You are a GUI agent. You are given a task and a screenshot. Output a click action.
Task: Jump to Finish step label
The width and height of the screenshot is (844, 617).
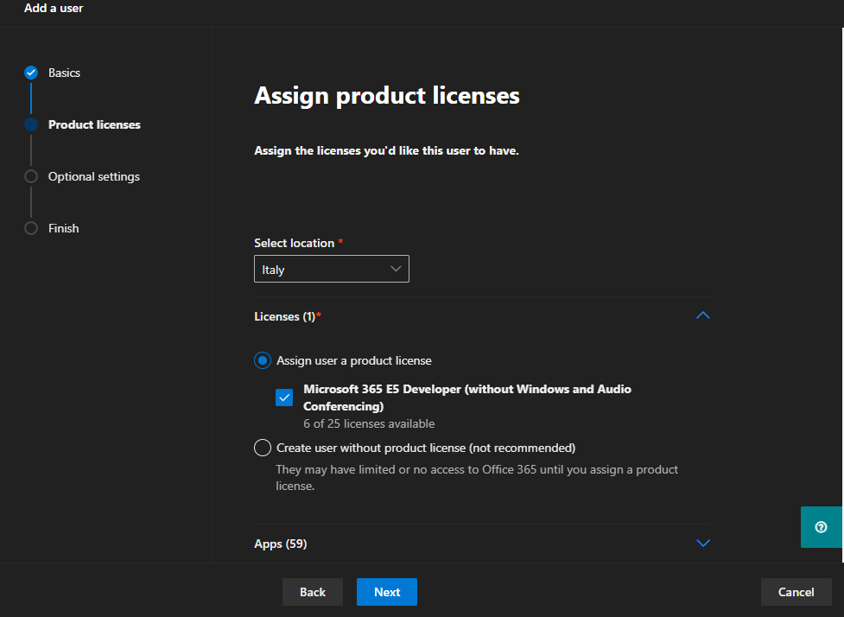pyautogui.click(x=63, y=228)
